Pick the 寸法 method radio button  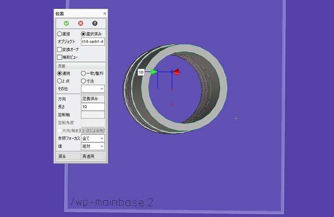click(83, 81)
